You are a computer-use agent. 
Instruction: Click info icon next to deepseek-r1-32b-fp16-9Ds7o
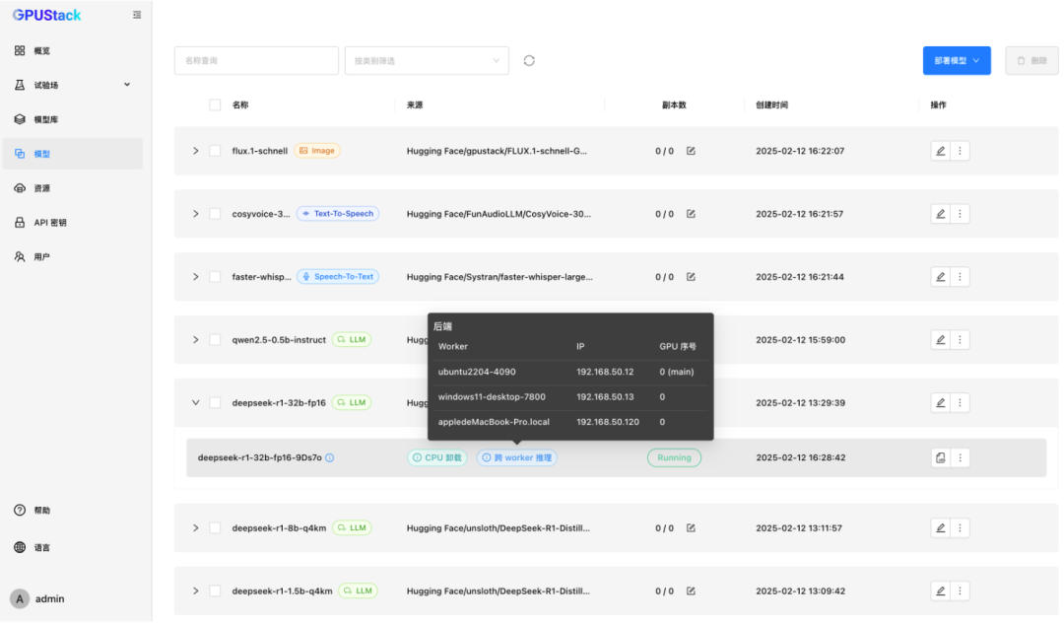[329, 457]
